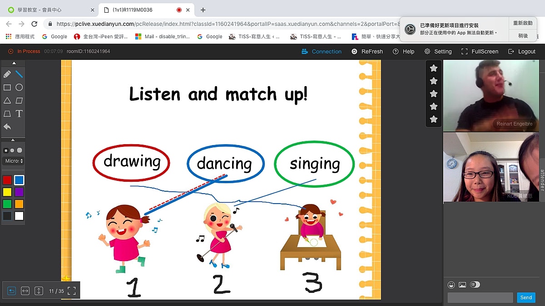Image resolution: width=545 pixels, height=306 pixels.
Task: Select the smallest brush size dot
Action: click(x=6, y=151)
